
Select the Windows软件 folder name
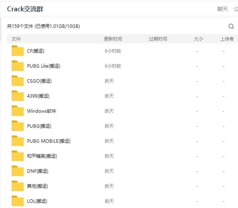click(x=41, y=111)
